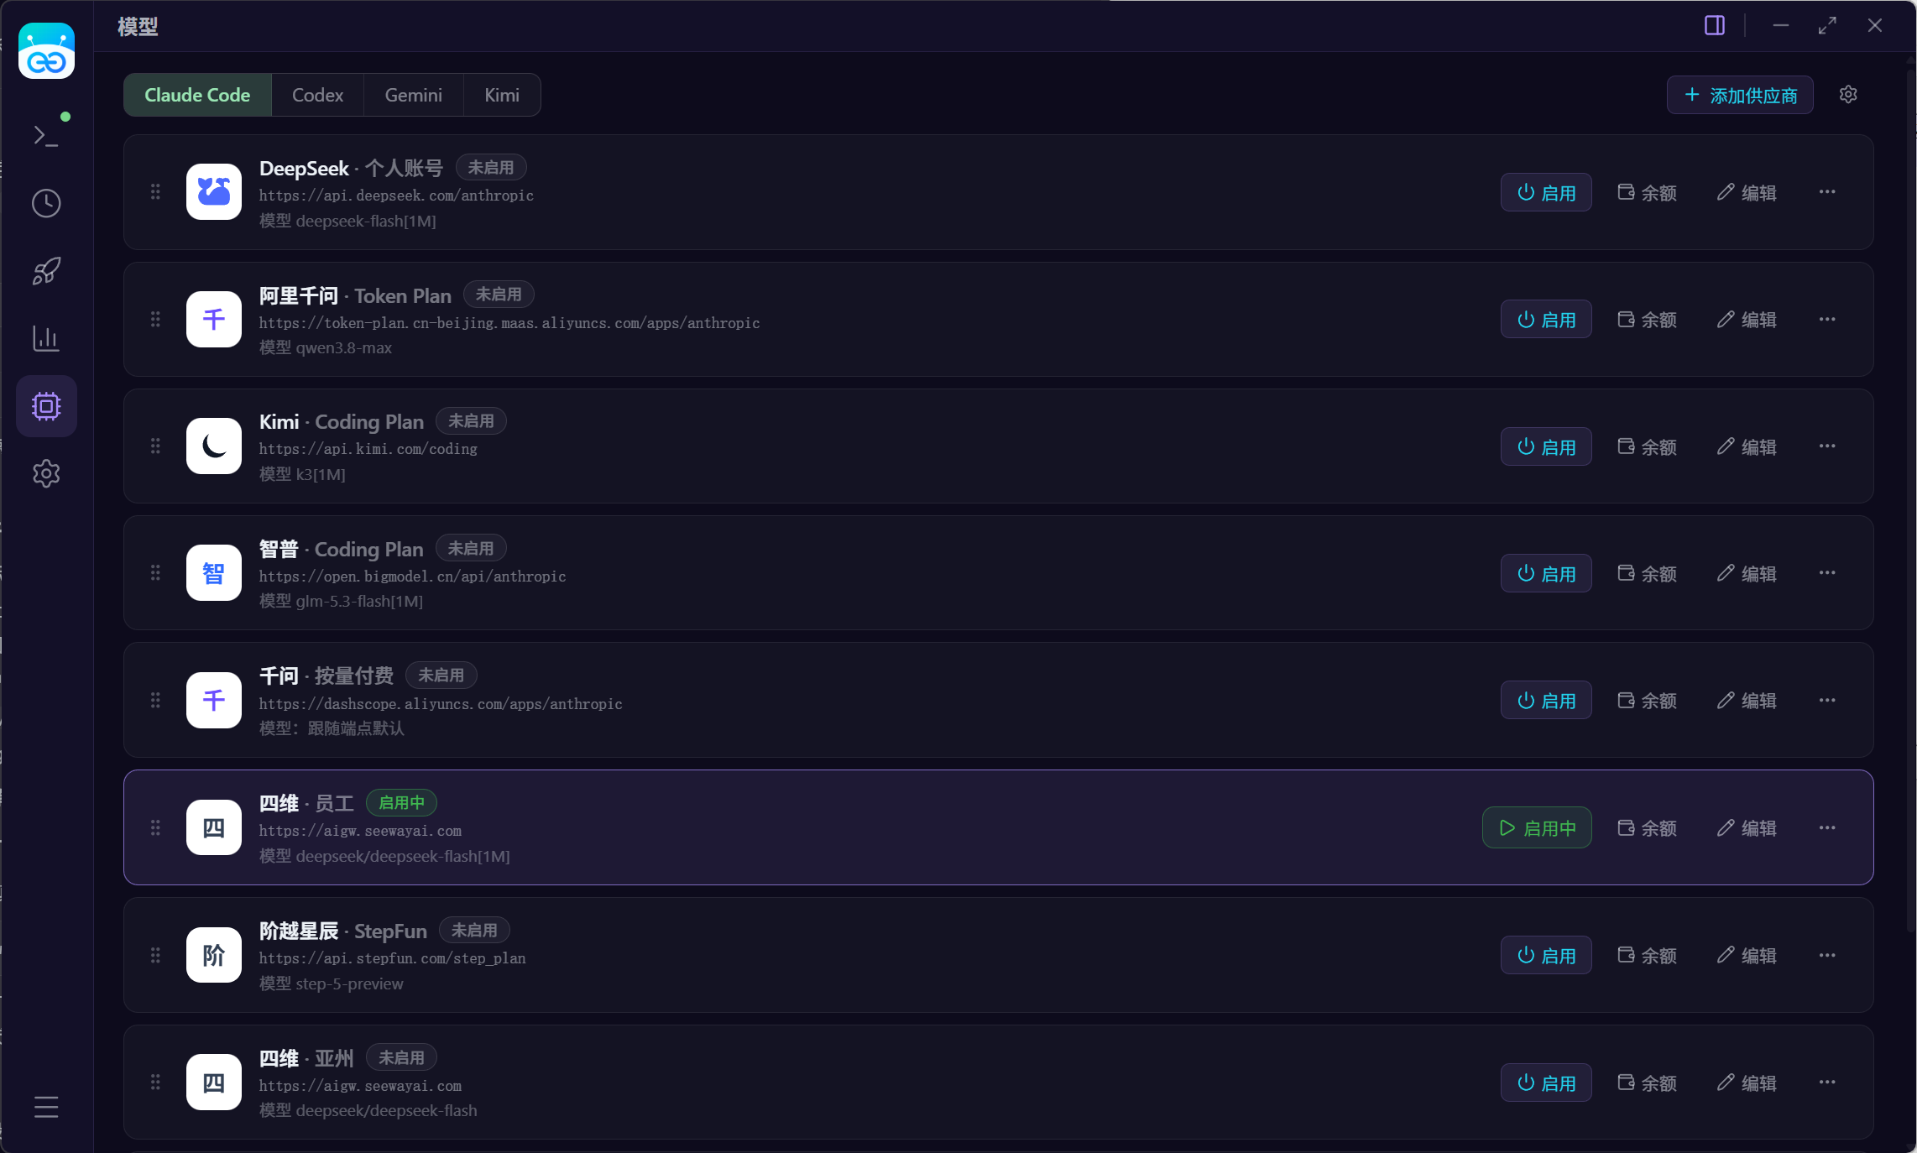The width and height of the screenshot is (1917, 1153).
Task: Open the terminal icon in sidebar
Action: 46,135
